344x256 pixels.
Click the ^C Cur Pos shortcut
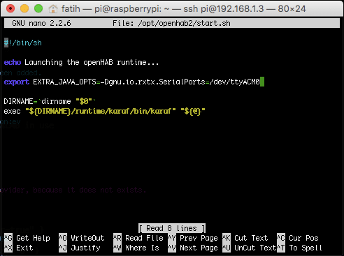[298, 238]
